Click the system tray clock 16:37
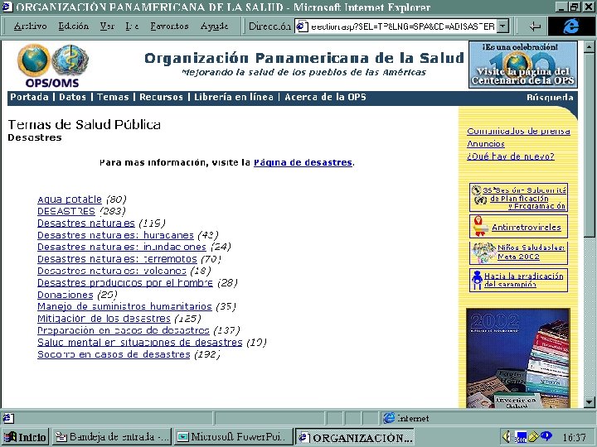 point(574,438)
